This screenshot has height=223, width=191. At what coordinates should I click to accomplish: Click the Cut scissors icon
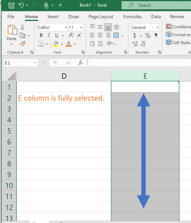[22, 27]
